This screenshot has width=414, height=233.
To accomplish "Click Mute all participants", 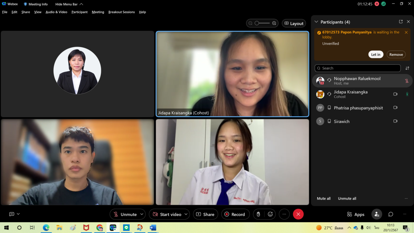I will (x=324, y=198).
